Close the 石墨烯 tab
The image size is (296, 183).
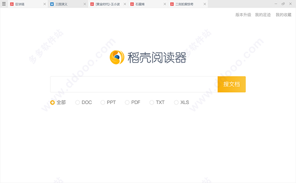pyautogui.click(x=165, y=4)
